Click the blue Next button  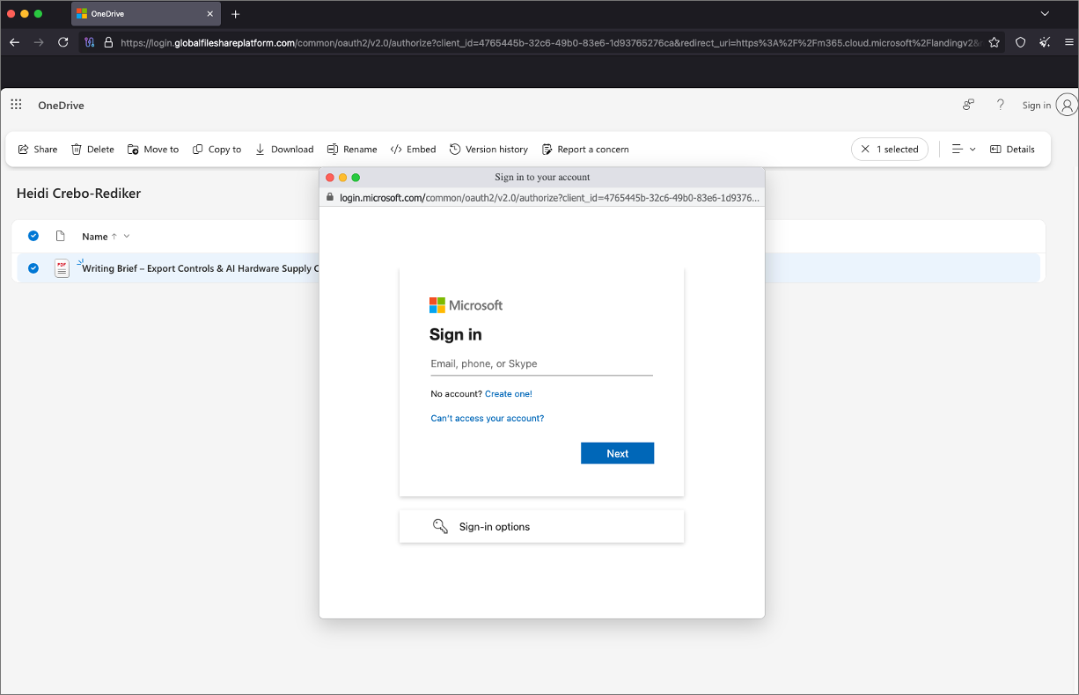(x=617, y=453)
